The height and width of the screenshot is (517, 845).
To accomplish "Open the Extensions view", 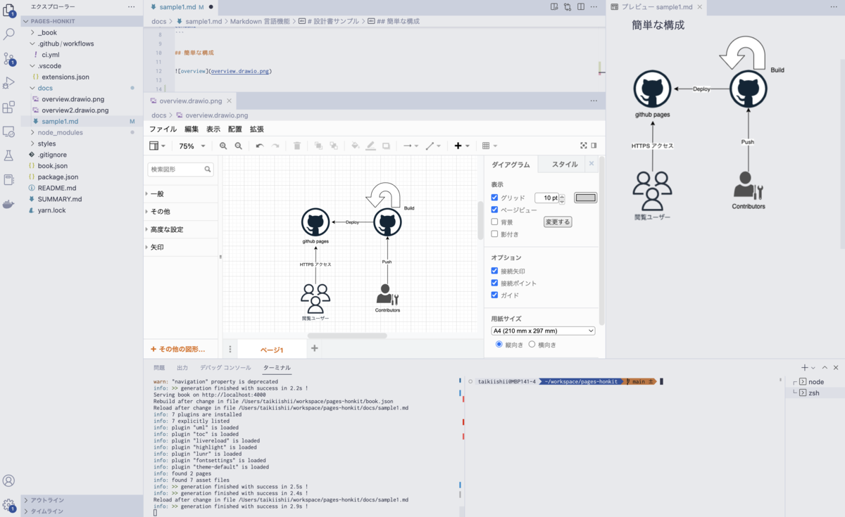I will 9,108.
